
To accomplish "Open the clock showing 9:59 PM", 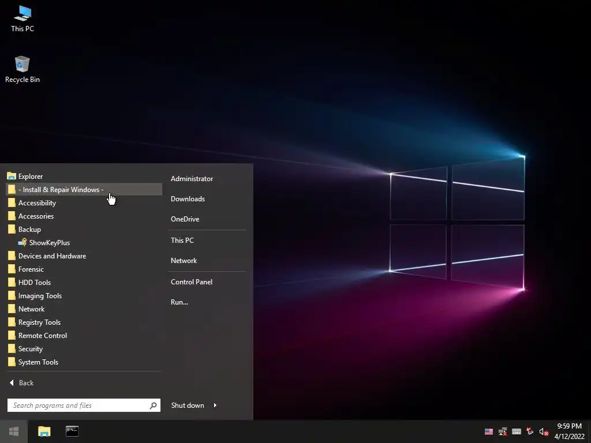I will [569, 431].
